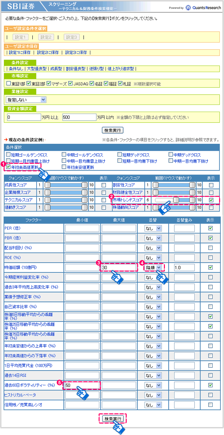This screenshot has width=224, height=435.
Task: Toggle 表示 checkbox for 成長性スコア
Action: pyautogui.click(x=104, y=185)
